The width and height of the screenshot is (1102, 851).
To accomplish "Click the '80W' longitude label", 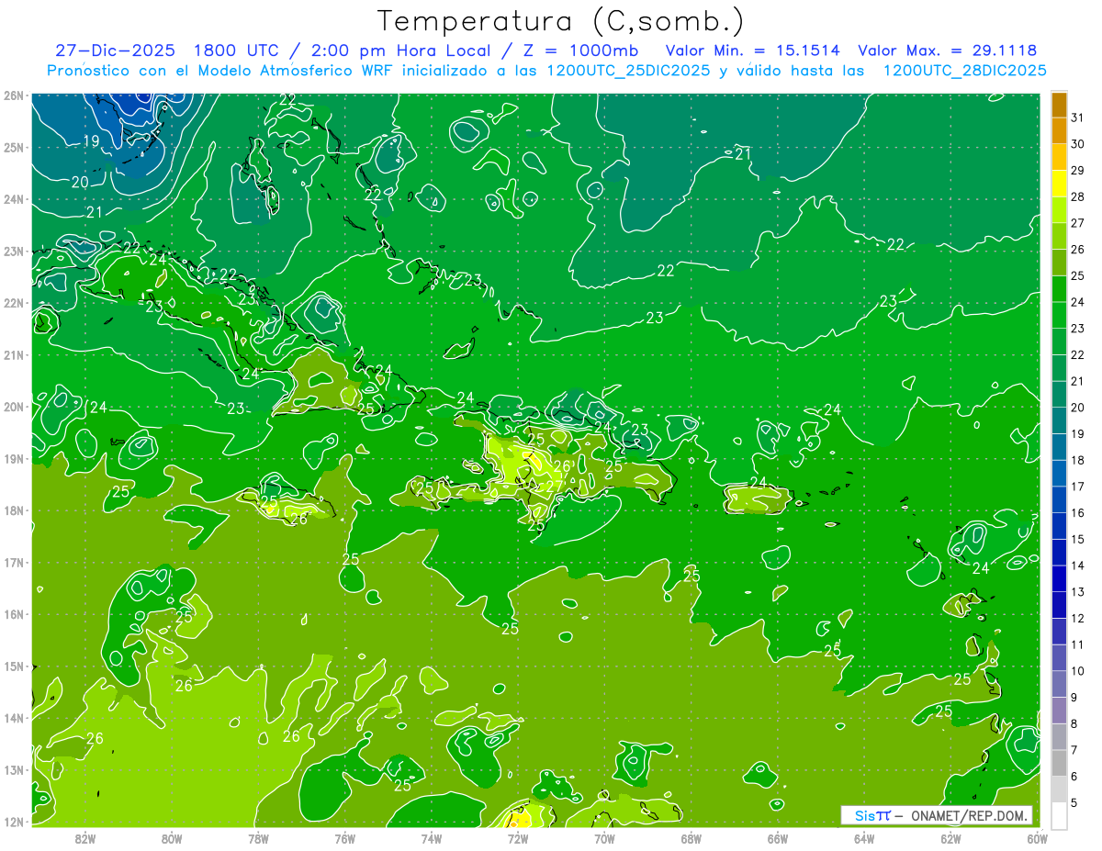I will tap(172, 838).
